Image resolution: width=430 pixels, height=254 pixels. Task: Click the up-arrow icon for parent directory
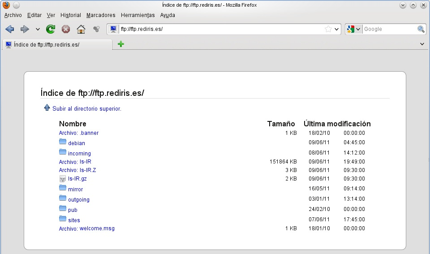[47, 108]
